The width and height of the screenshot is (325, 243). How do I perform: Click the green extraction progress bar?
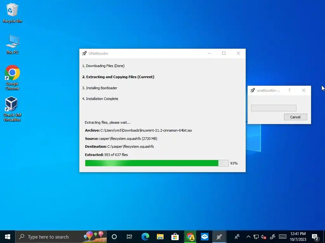coord(157,163)
